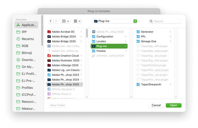The width and height of the screenshot is (198, 128).
Task: Expand the Adobe Ph...shop 2024 row chevron
Action: click(x=81, y=79)
